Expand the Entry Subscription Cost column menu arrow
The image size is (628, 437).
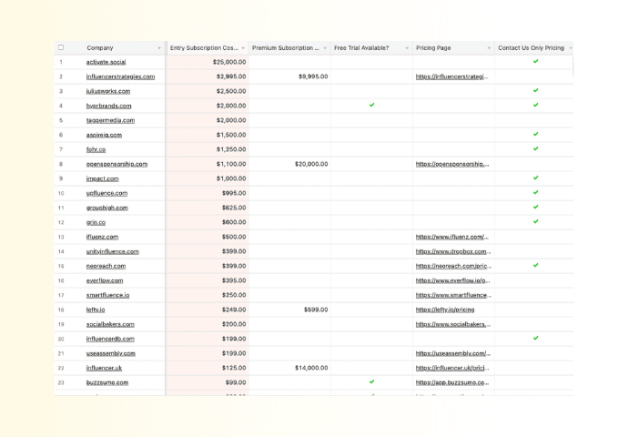[242, 48]
